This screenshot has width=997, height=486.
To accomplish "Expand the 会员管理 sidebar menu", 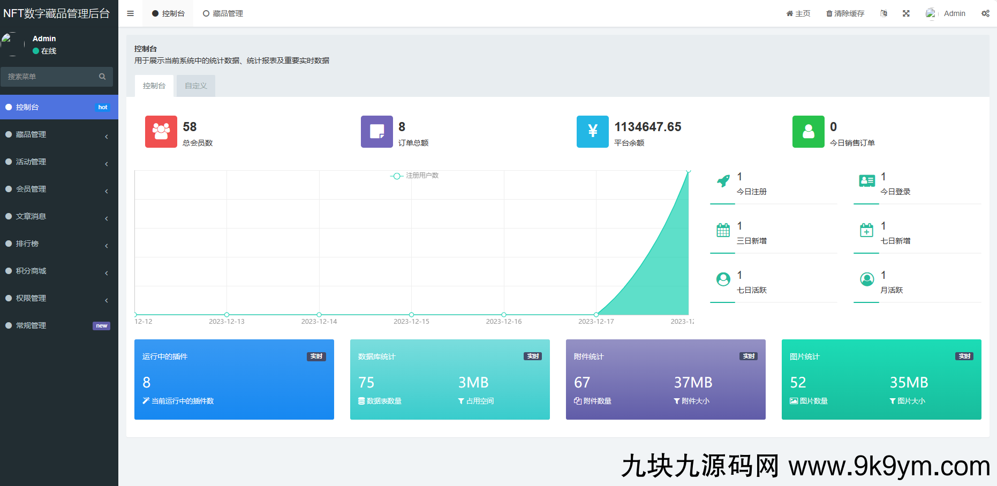I will [56, 189].
